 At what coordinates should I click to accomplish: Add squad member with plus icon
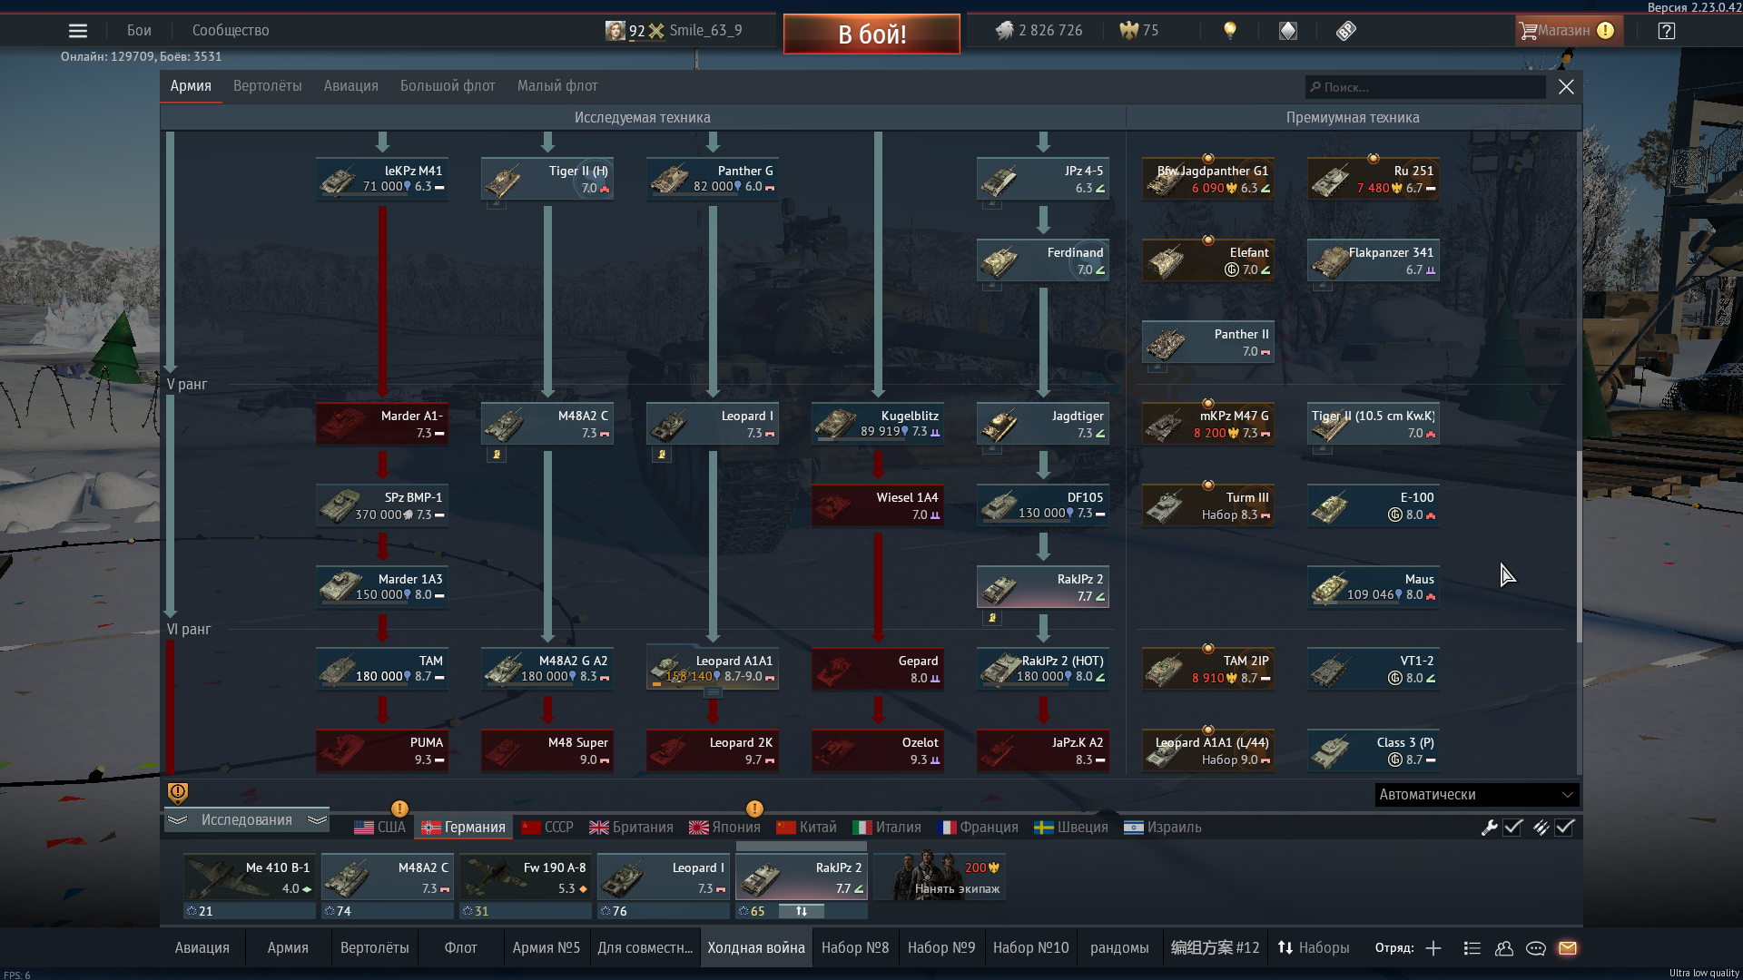[x=1433, y=948]
